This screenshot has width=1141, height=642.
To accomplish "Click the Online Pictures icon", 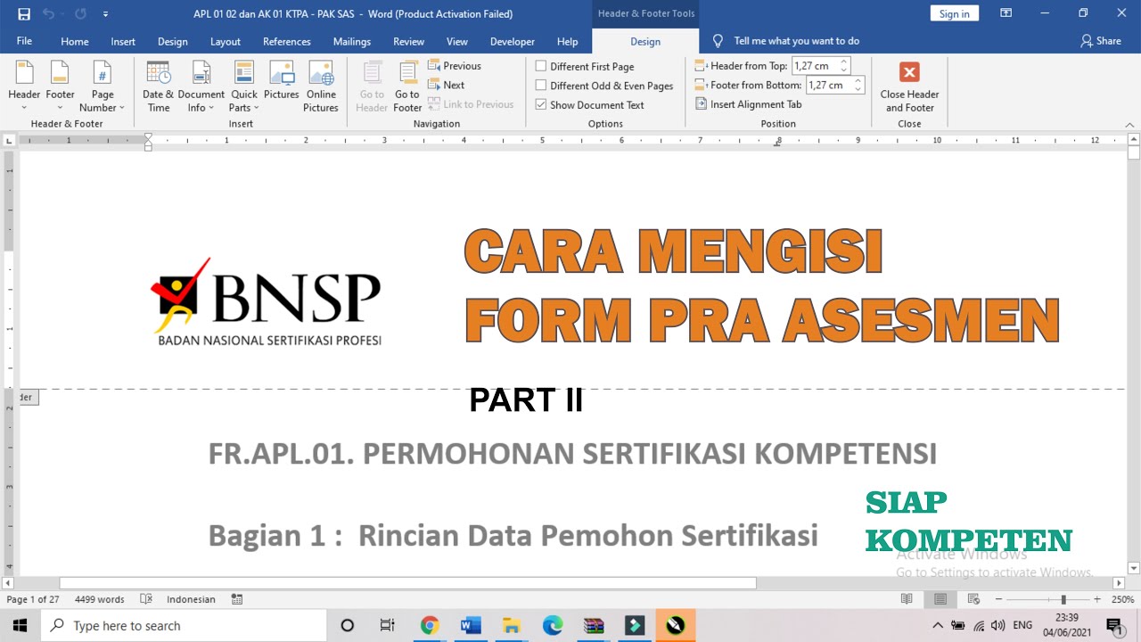I will (x=321, y=86).
